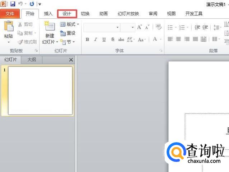Expand the 复制 Copy dropdown arrow
The image size is (229, 172).
[35, 33]
